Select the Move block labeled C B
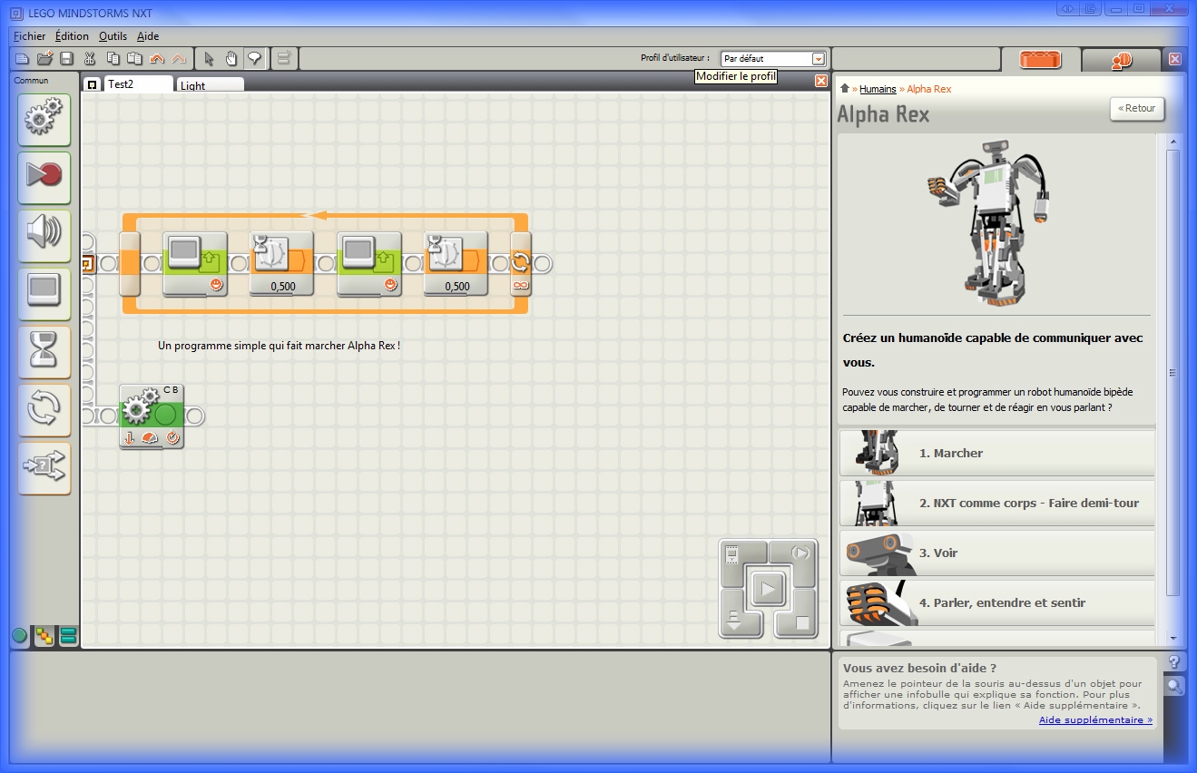Viewport: 1197px width, 773px height. (x=152, y=416)
